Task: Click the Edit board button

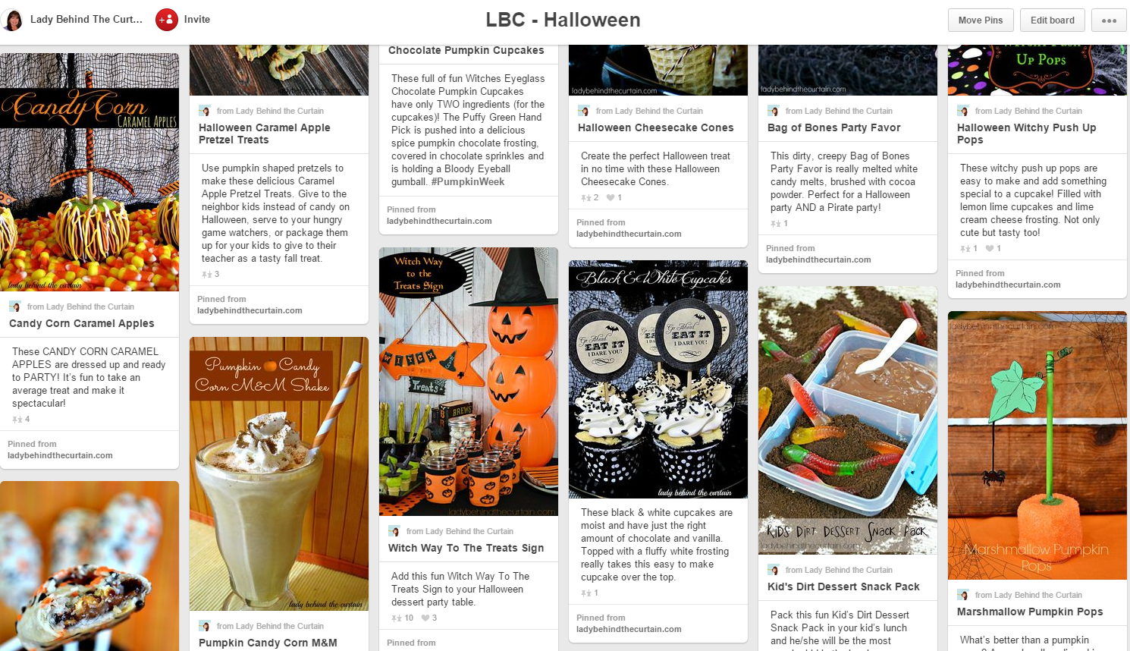Action: [1053, 20]
